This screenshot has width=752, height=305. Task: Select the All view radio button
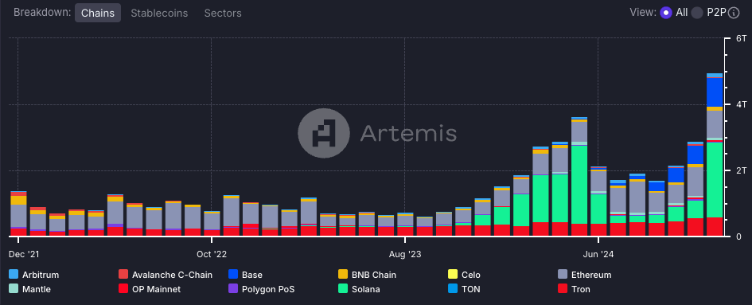666,13
